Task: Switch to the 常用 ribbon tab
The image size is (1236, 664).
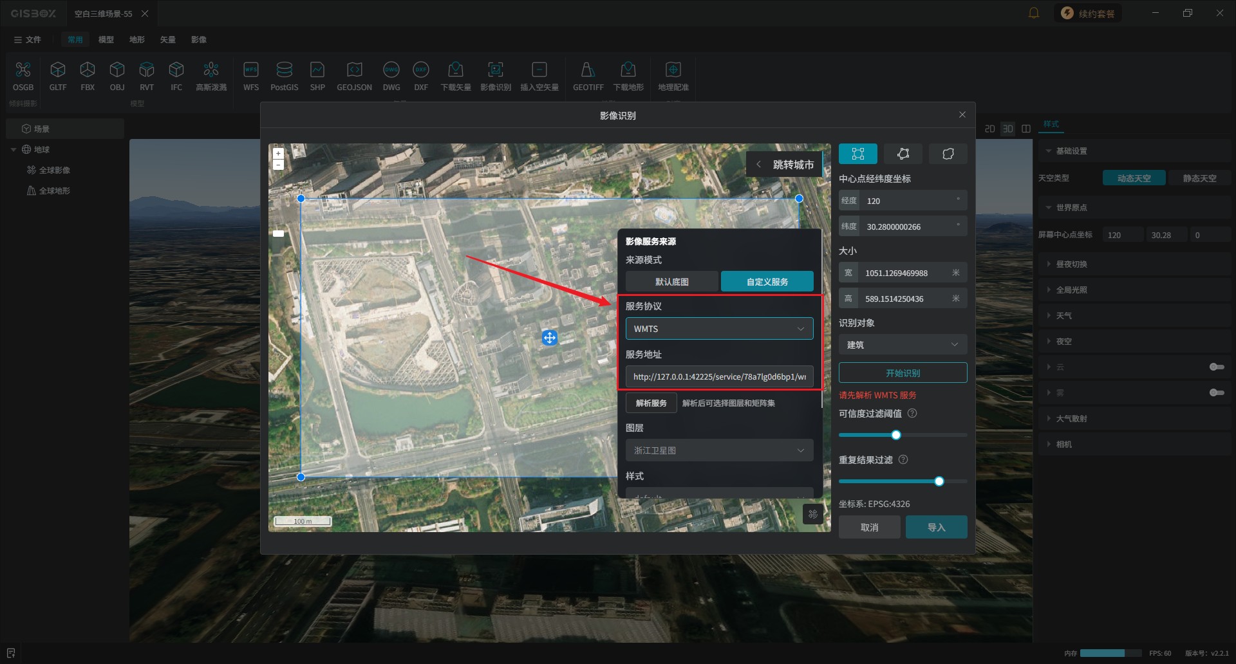Action: pos(75,40)
